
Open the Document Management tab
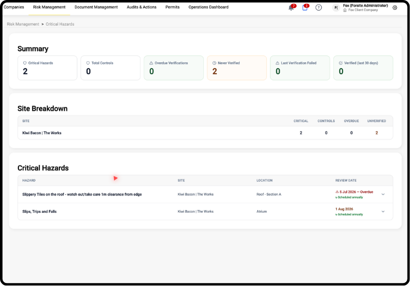coord(96,7)
